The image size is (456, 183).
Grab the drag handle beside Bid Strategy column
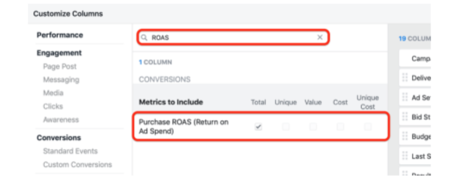(x=405, y=117)
